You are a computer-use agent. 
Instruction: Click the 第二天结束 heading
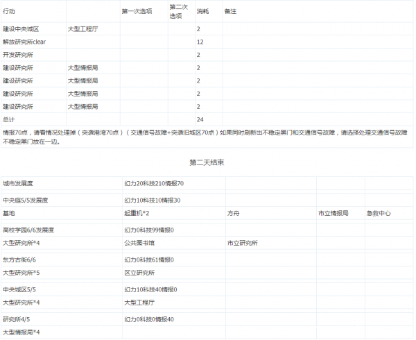pos(206,162)
